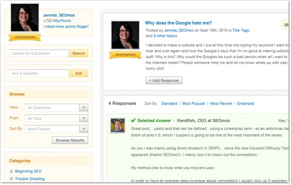The width and height of the screenshot is (291, 185).
Task: Click the Browse Results button
Action: (70, 140)
